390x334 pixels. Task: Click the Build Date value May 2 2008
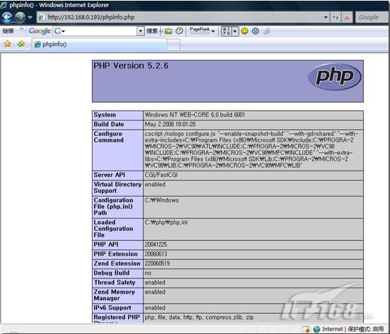tap(170, 124)
